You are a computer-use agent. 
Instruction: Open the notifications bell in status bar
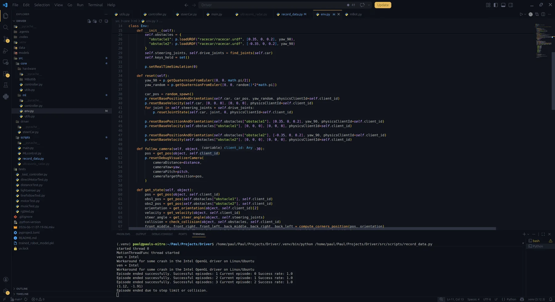click(x=551, y=299)
